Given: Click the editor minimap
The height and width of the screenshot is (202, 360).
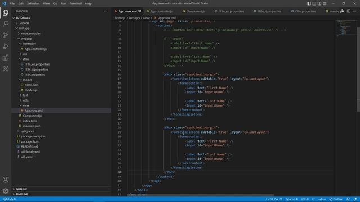Looking at the screenshot, I should [x=345, y=29].
